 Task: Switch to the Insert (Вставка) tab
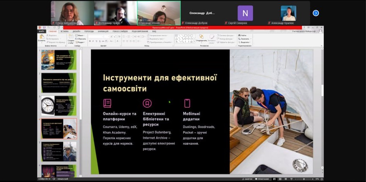pyautogui.click(x=65, y=31)
